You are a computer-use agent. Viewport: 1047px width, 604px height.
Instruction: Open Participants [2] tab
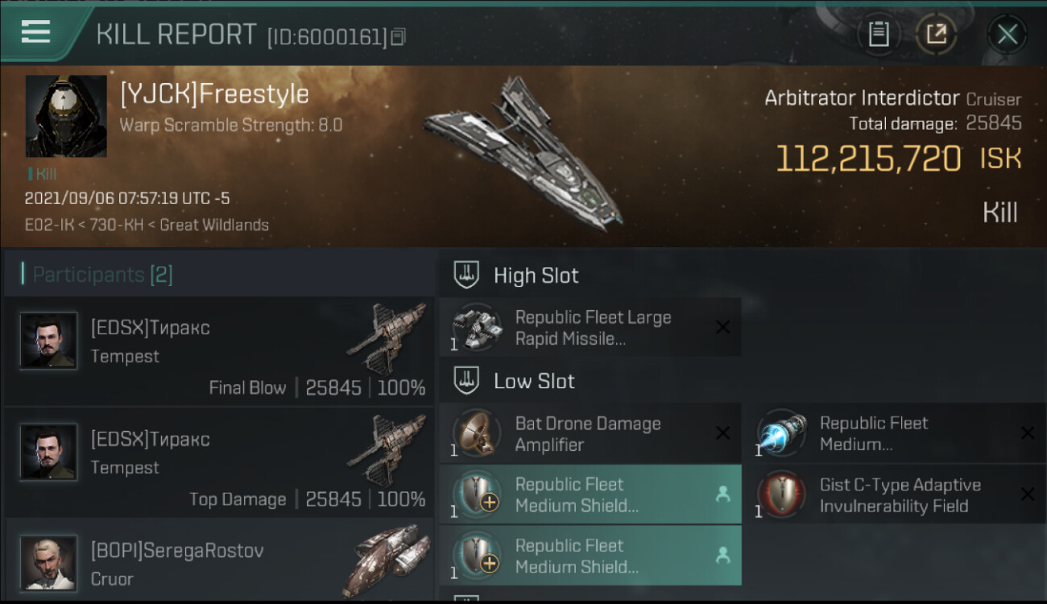pyautogui.click(x=101, y=275)
